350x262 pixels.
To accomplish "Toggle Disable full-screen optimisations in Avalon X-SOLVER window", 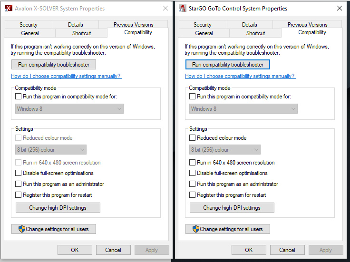I will click(x=18, y=173).
